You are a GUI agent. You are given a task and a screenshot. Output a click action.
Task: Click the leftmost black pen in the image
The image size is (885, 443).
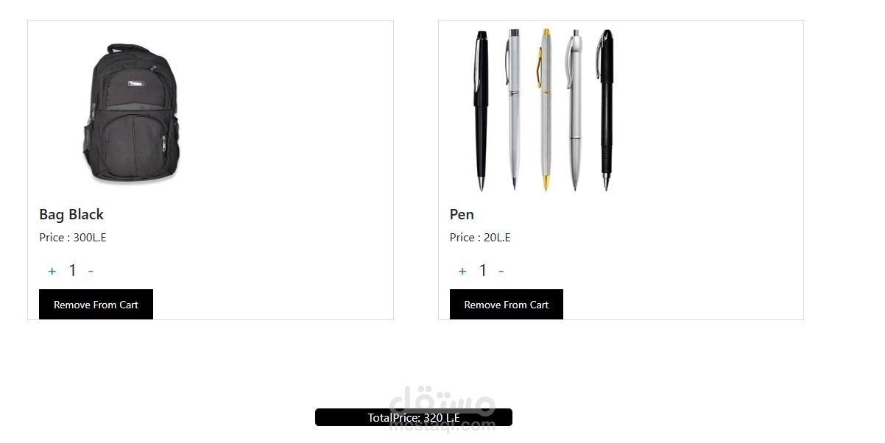coord(481,110)
